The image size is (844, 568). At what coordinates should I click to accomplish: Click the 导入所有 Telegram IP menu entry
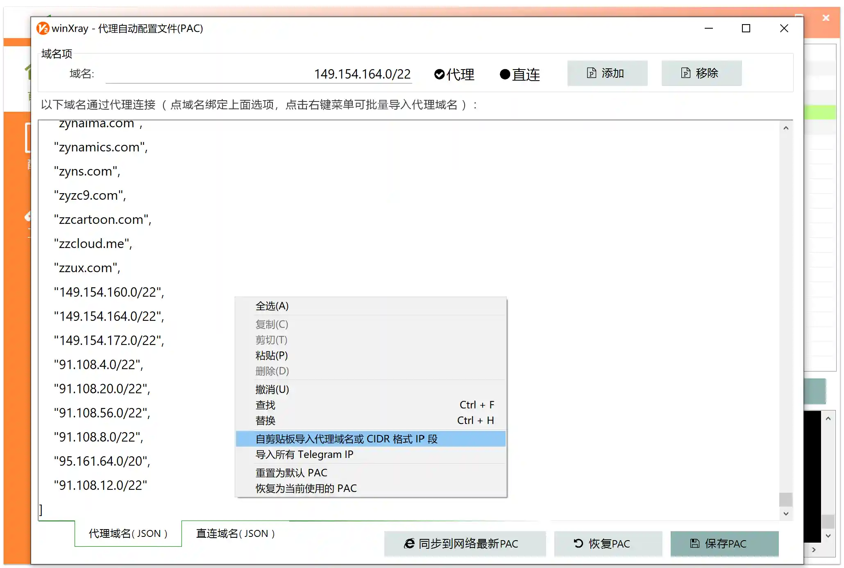(304, 454)
